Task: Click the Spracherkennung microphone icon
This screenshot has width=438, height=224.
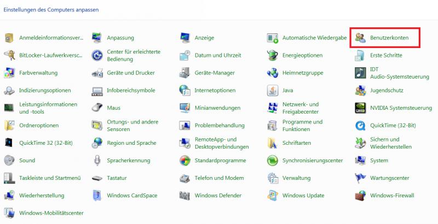Action: coord(97,160)
